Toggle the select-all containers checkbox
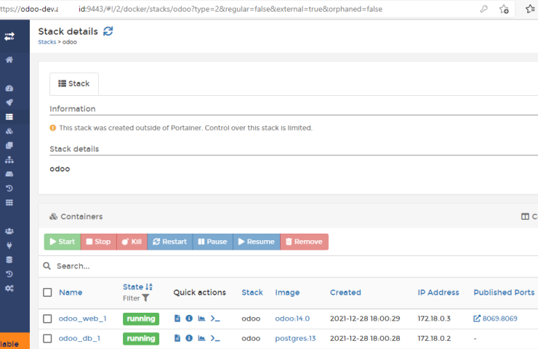The image size is (538, 349). [x=47, y=292]
